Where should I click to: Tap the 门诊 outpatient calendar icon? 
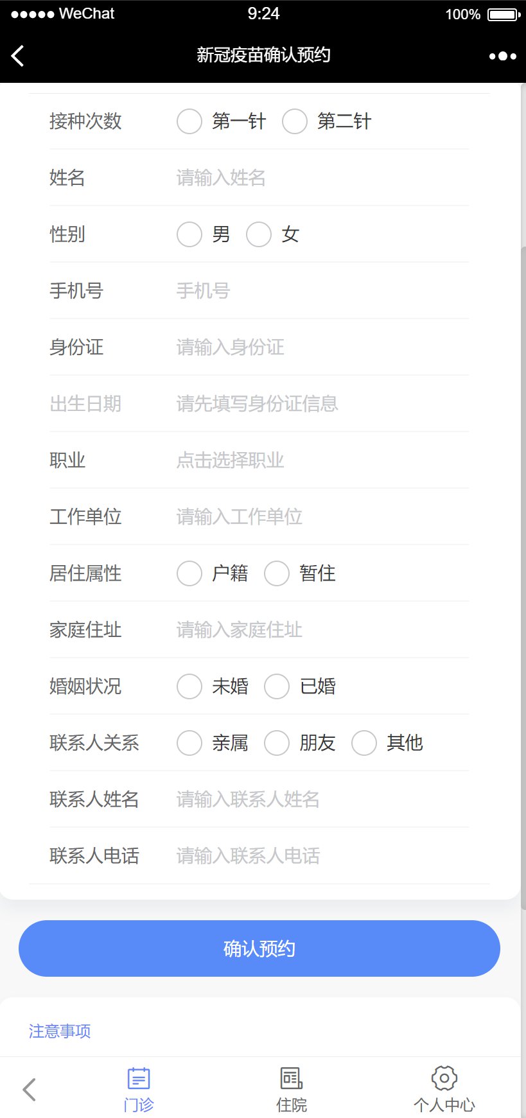coord(139,1078)
